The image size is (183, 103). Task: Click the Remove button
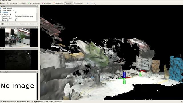pyautogui.click(x=23, y=24)
